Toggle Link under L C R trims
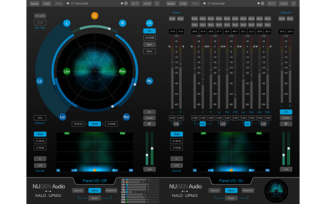Image resolution: width=326 pixels, height=204 pixels. (202, 124)
